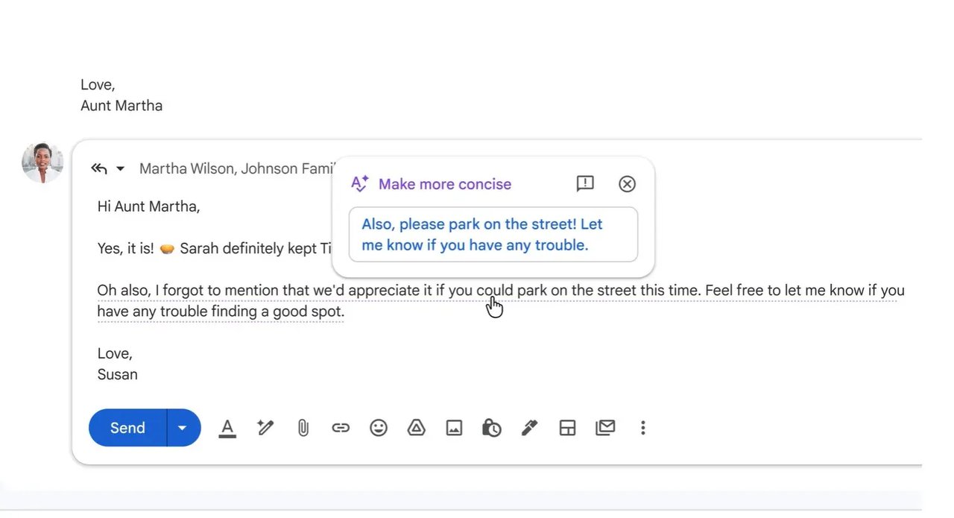This screenshot has height=518, width=954.
Task: Select the Help me write pen tool
Action: pos(265,428)
